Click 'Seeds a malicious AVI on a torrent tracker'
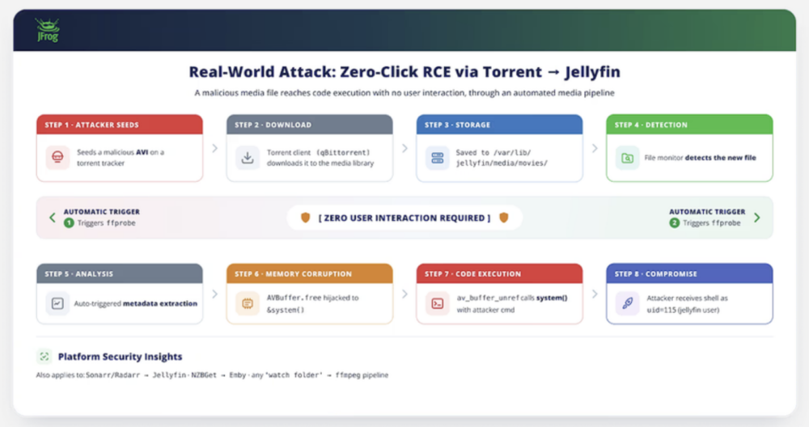Viewport: 809px width, 427px height. (121, 158)
